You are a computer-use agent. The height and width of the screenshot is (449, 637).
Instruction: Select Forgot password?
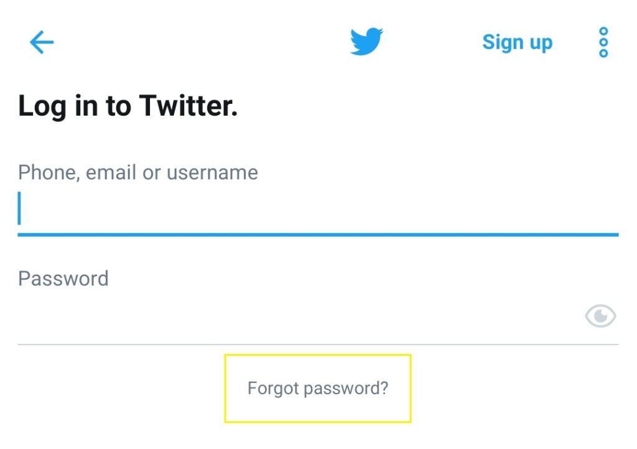click(318, 387)
